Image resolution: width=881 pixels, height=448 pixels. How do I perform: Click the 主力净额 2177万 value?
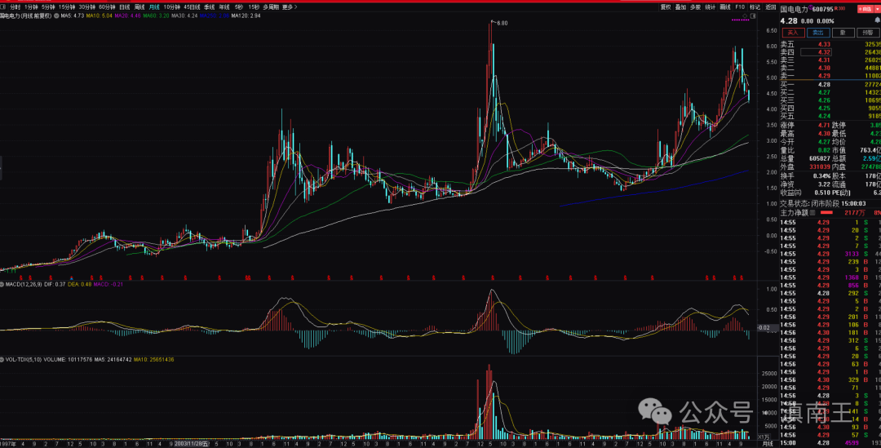[855, 212]
